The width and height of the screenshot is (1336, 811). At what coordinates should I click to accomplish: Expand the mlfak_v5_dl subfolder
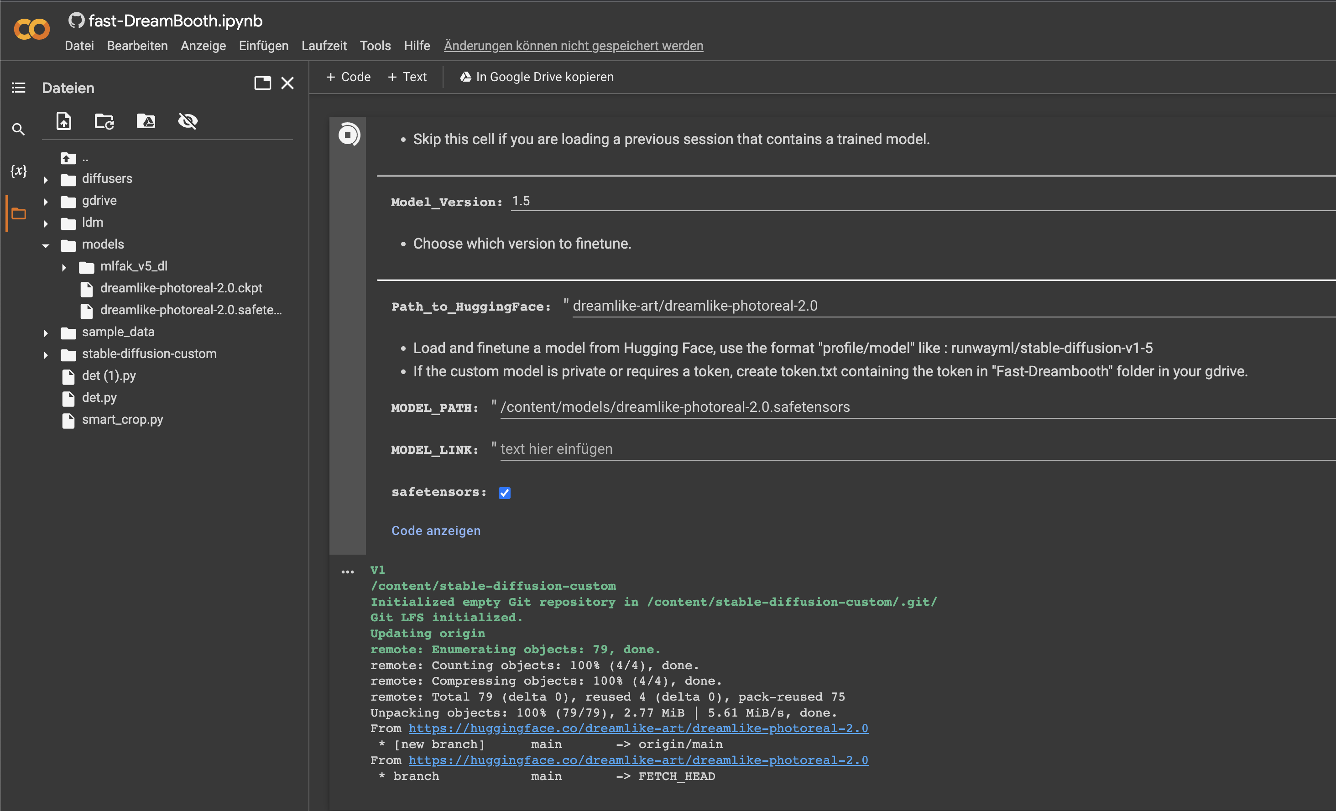click(64, 267)
